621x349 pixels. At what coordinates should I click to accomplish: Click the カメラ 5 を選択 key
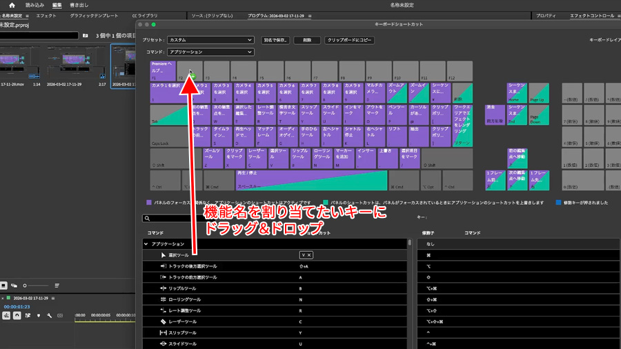[265, 93]
